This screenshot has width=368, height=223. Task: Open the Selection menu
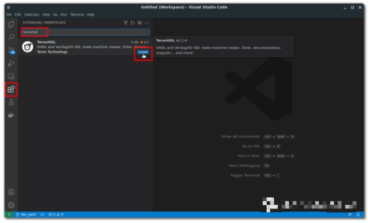(x=32, y=15)
